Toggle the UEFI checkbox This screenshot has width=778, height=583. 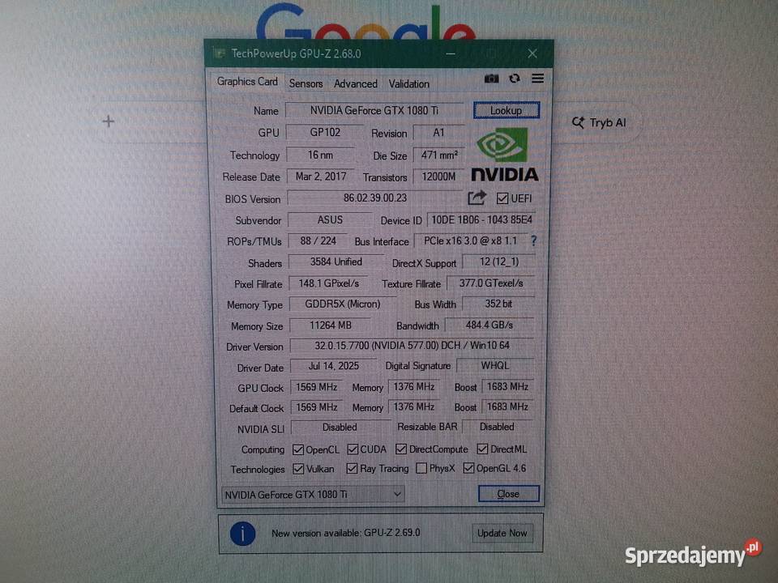(502, 199)
